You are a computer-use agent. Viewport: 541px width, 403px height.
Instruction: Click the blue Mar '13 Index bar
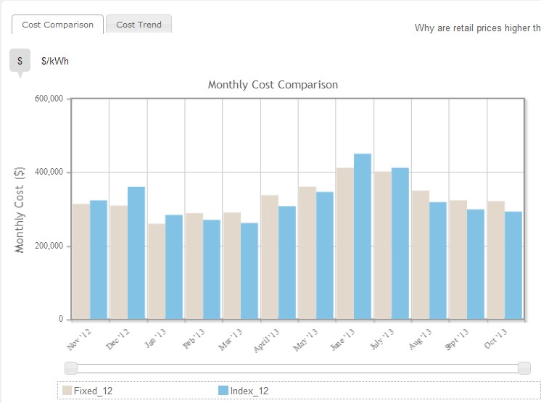(249, 271)
